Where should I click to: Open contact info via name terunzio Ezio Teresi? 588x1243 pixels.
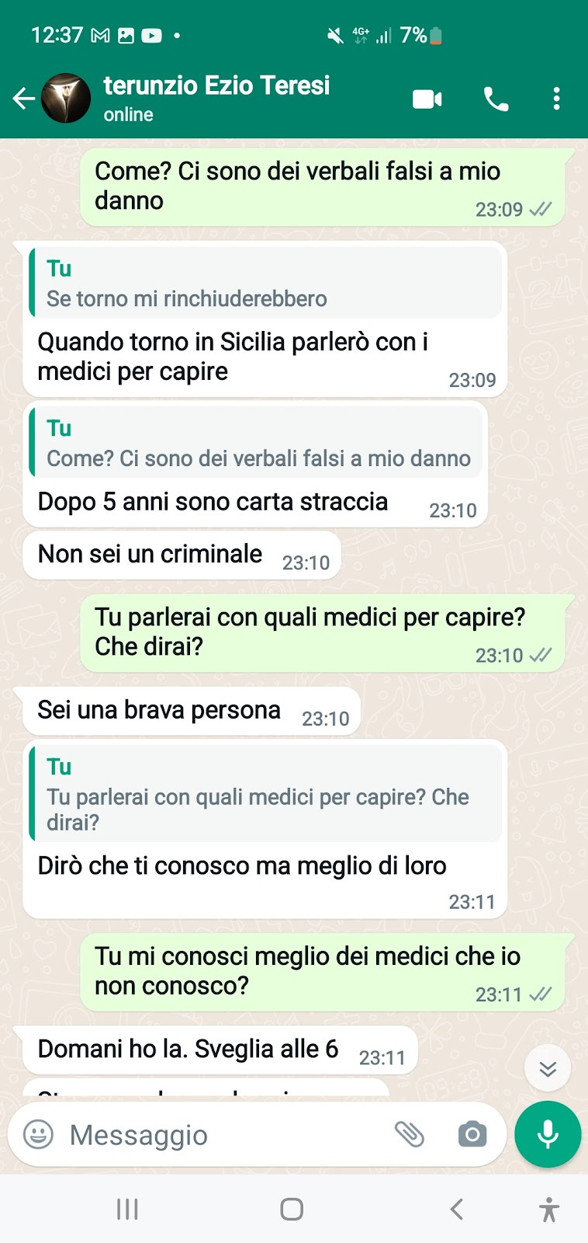[x=216, y=85]
